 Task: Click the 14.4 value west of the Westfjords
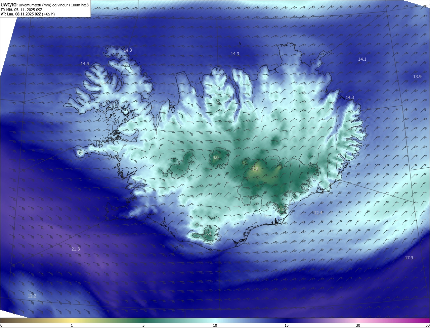point(85,63)
